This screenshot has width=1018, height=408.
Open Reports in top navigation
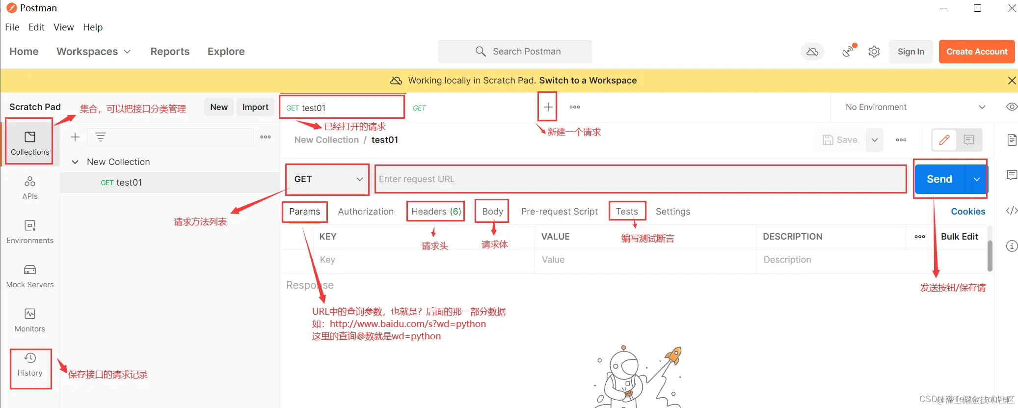[x=170, y=52]
